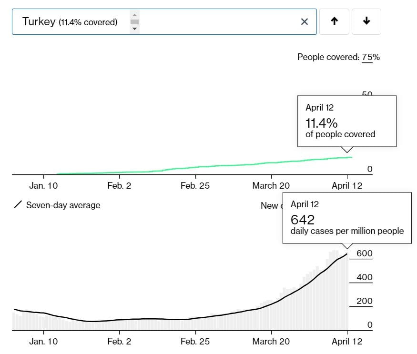Open the Turkey country selector field
The image size is (417, 354).
pyautogui.click(x=164, y=21)
